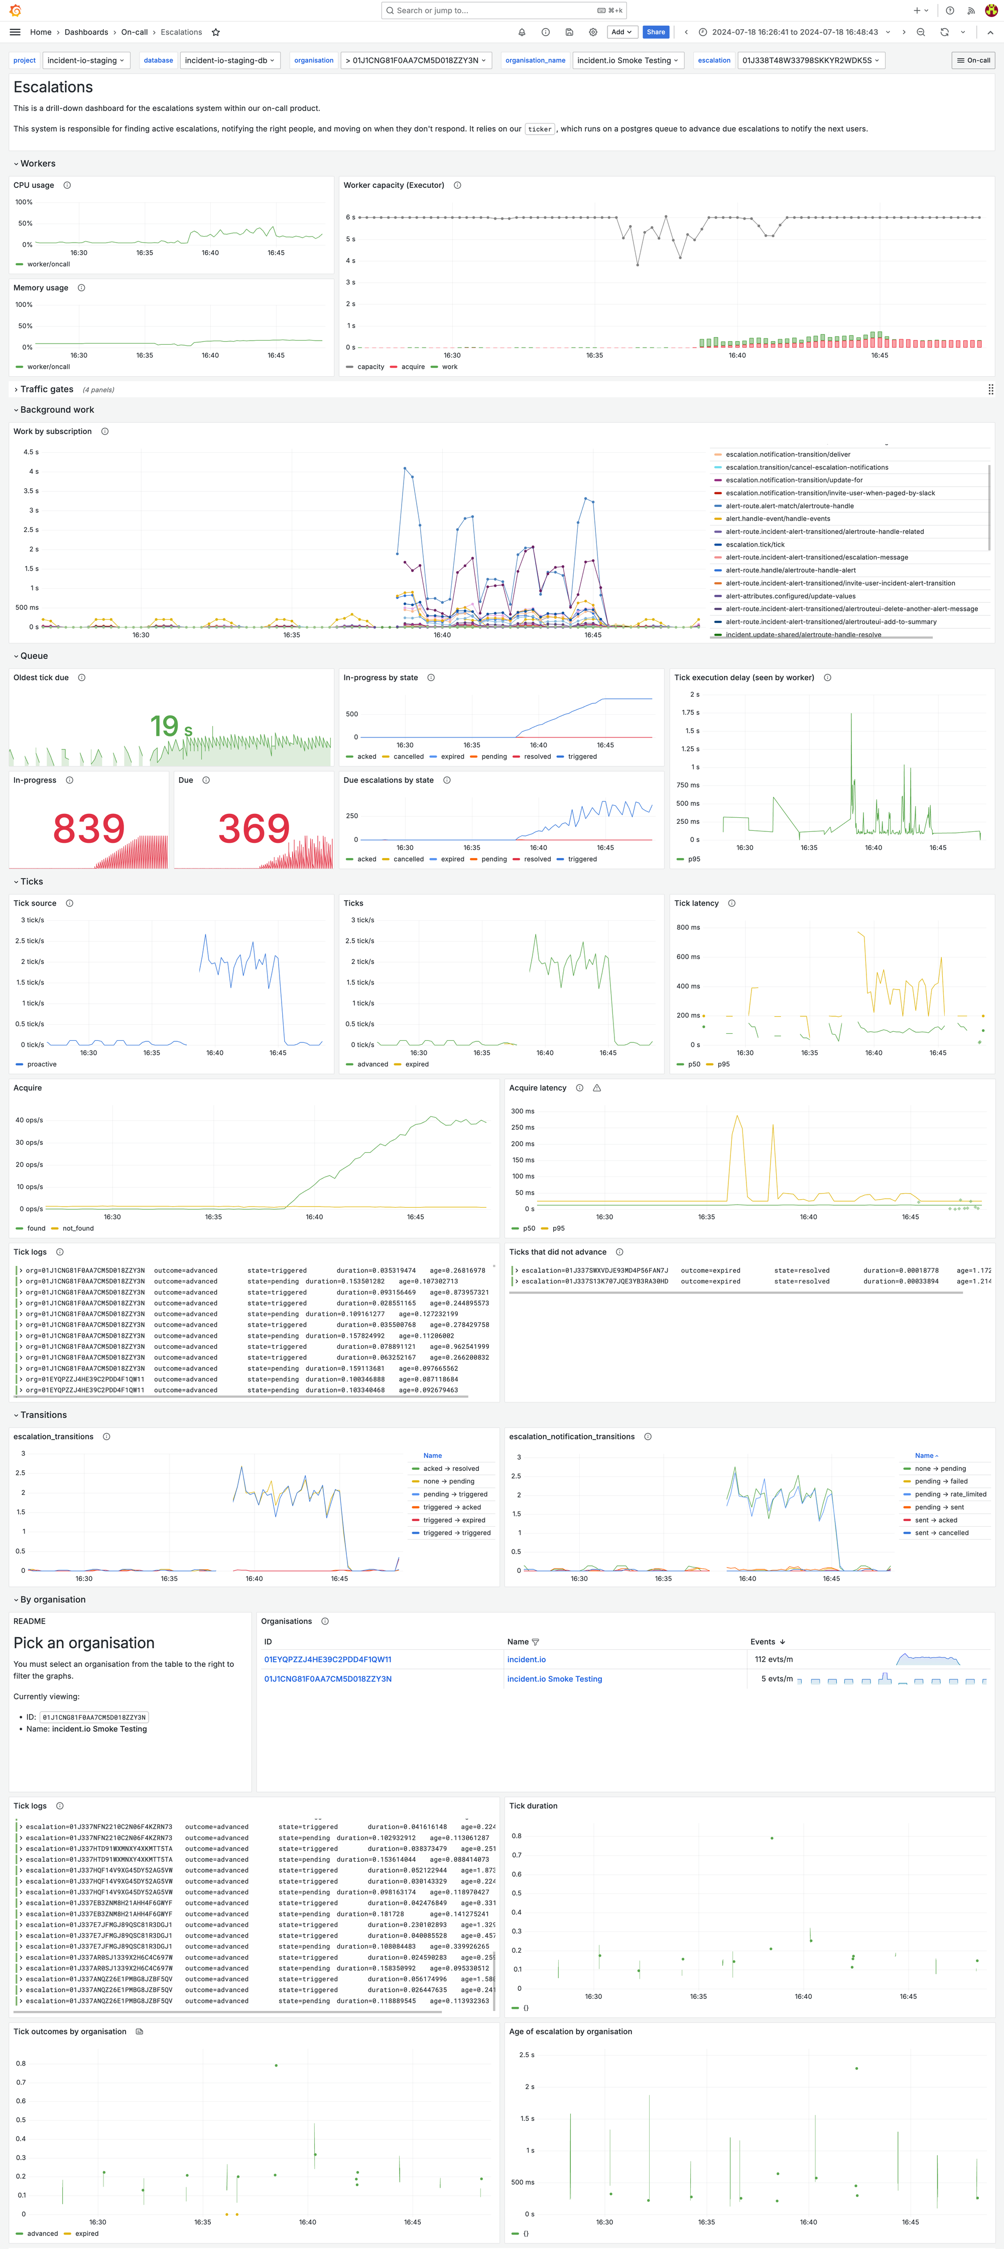Click the search or jump to field
Image resolution: width=1004 pixels, height=2249 pixels.
click(504, 11)
